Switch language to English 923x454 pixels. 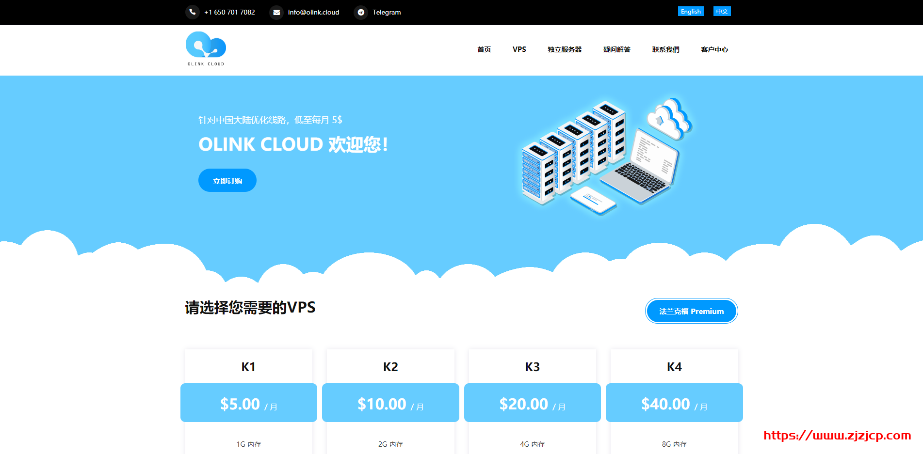tap(690, 11)
